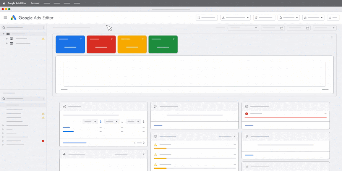Click the blue sort arrow in the campaigns table
The height and width of the screenshot is (171, 342).
point(100,121)
